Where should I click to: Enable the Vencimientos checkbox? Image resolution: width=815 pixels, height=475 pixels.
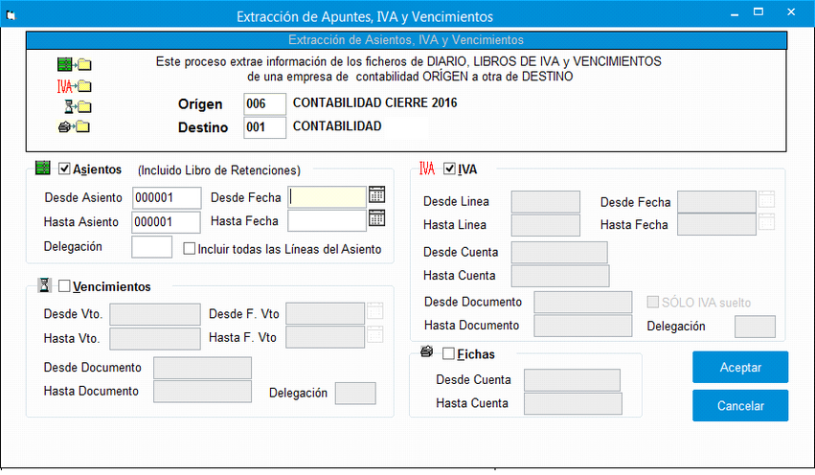64,285
